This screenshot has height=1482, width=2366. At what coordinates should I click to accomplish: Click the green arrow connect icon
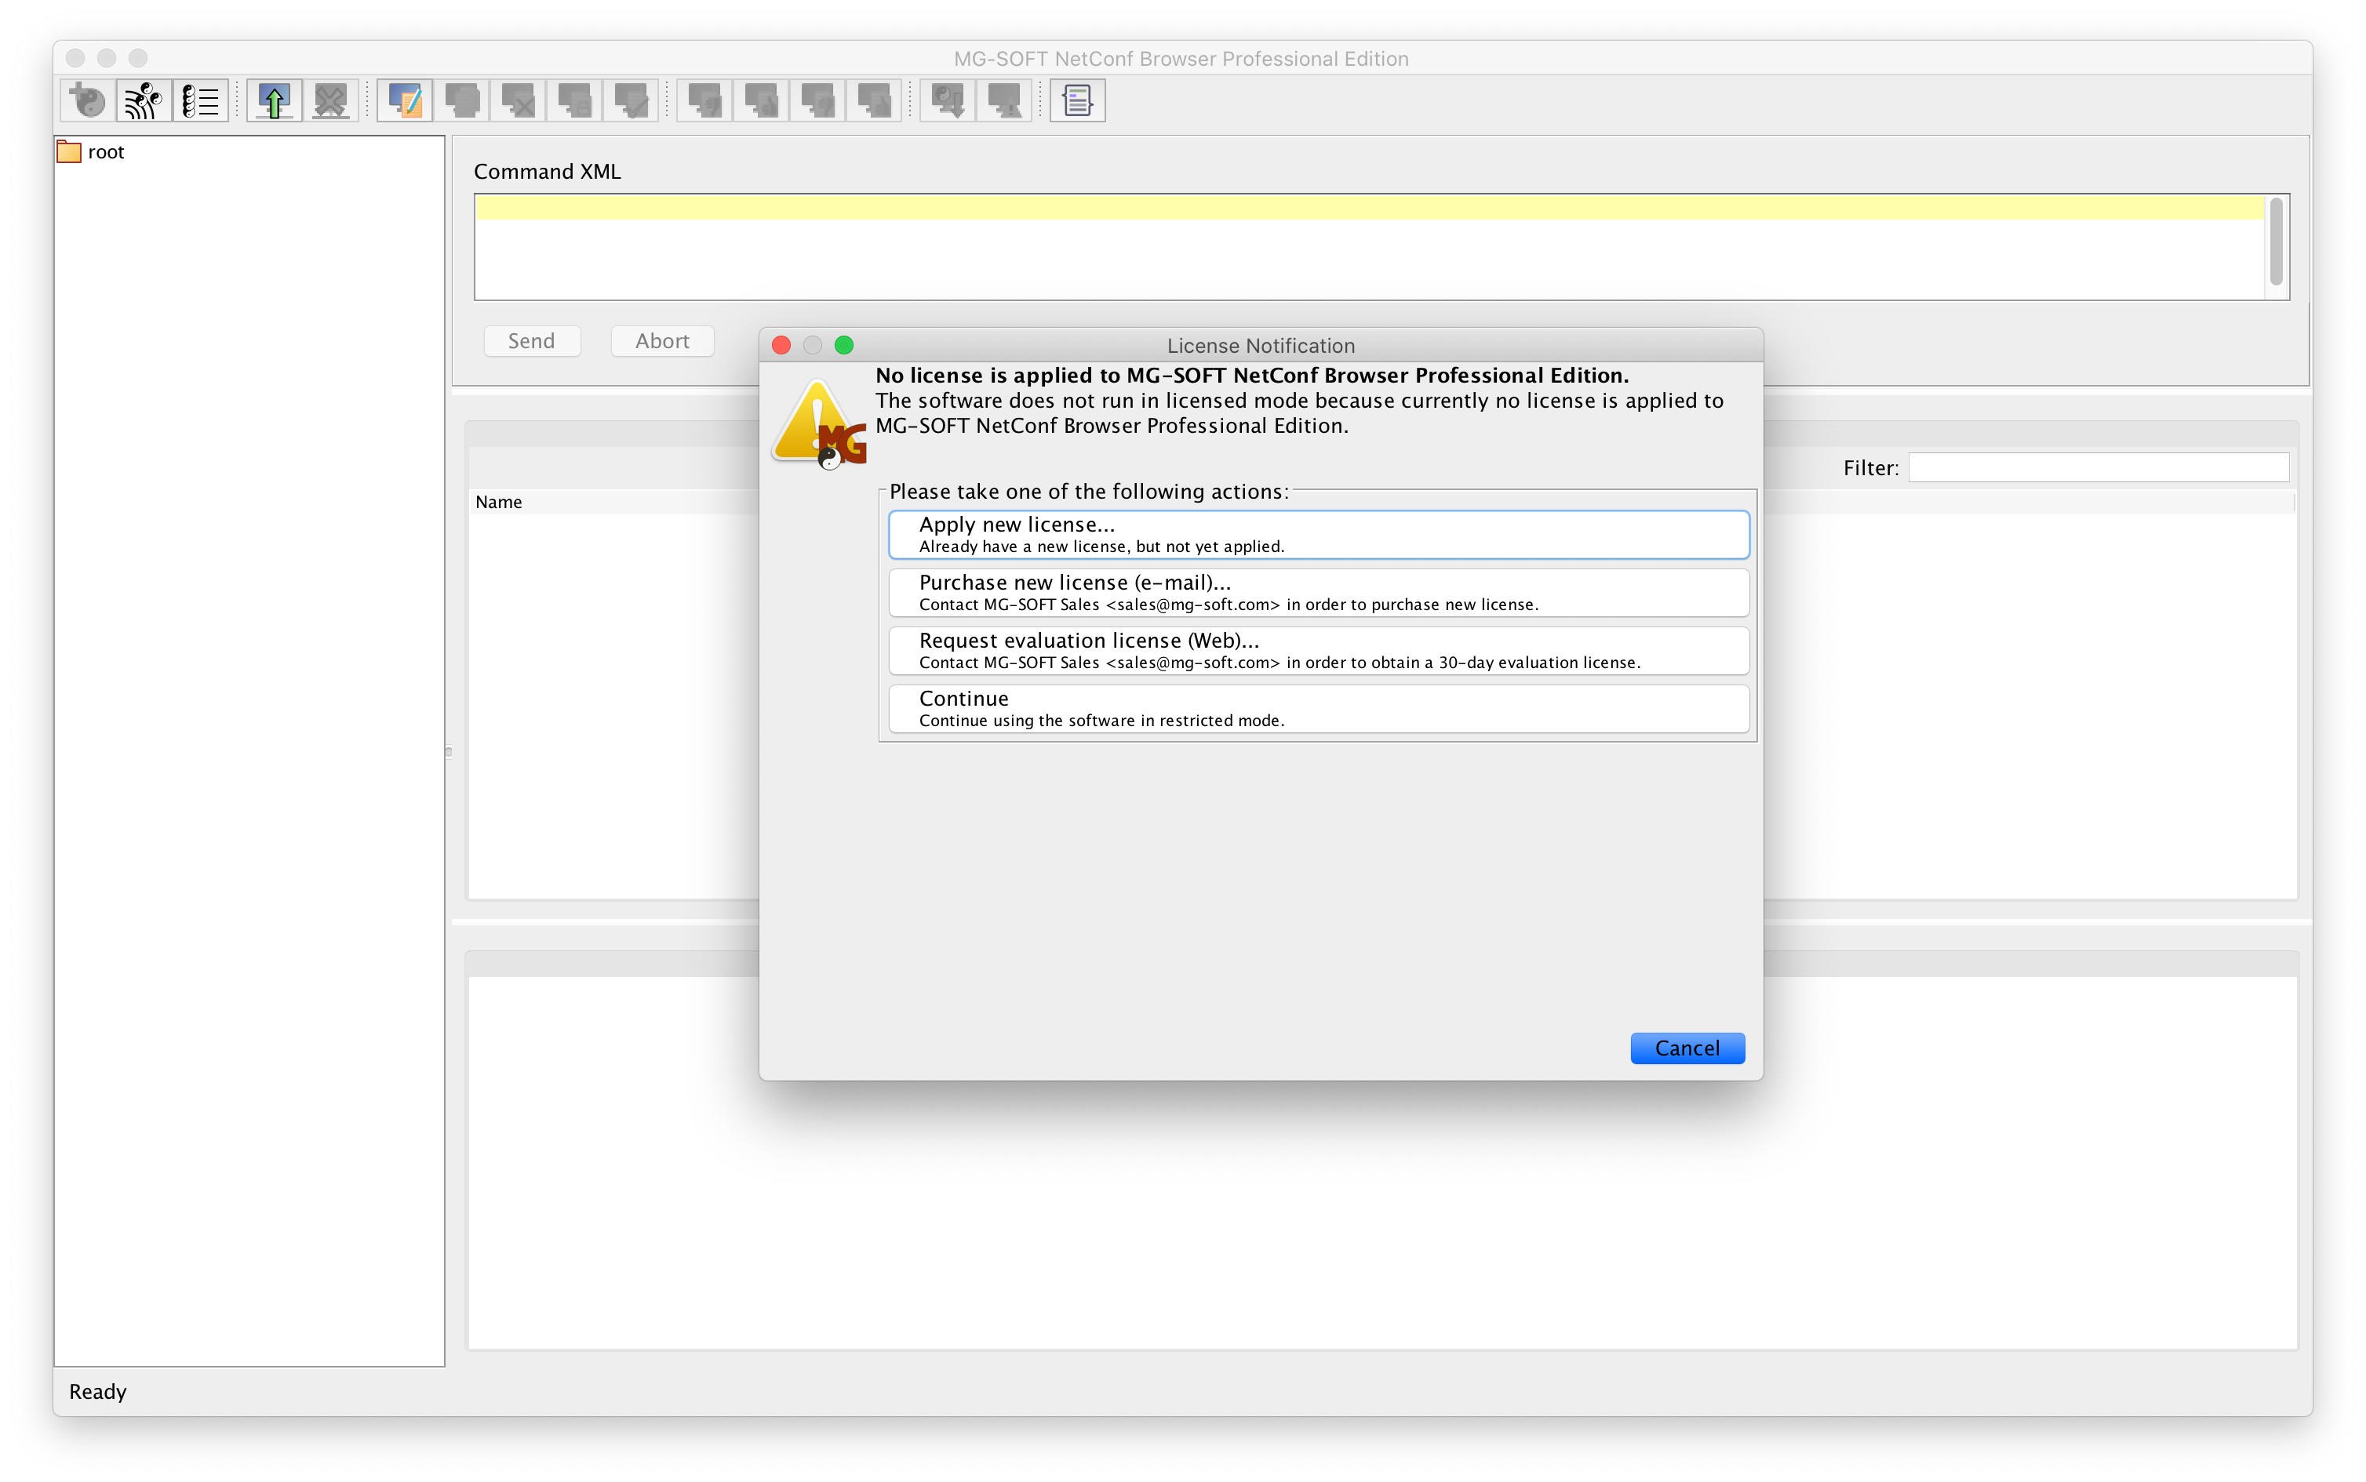(x=274, y=100)
